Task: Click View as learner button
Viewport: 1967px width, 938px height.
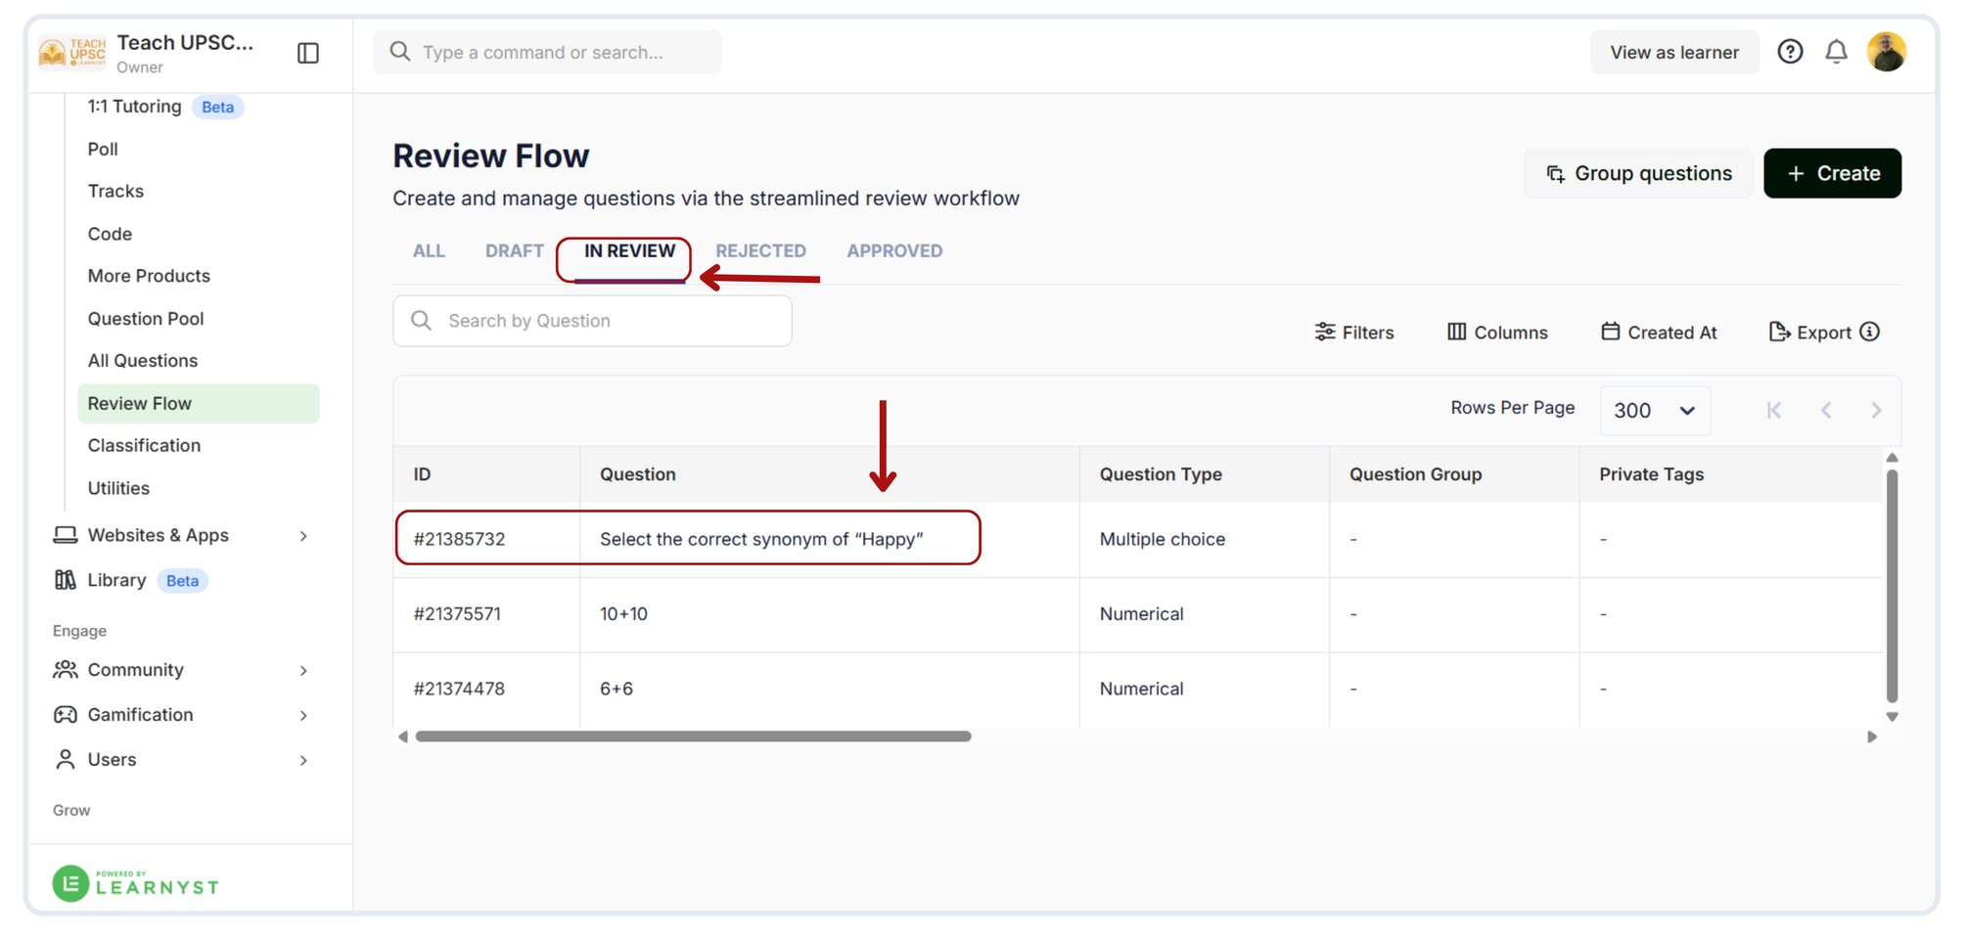Action: point(1674,53)
